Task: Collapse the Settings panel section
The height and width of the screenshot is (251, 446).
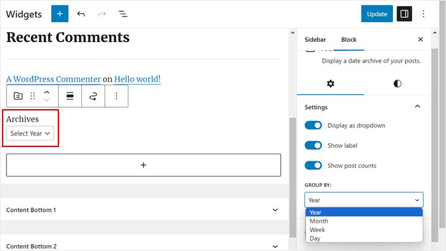Action: click(417, 107)
